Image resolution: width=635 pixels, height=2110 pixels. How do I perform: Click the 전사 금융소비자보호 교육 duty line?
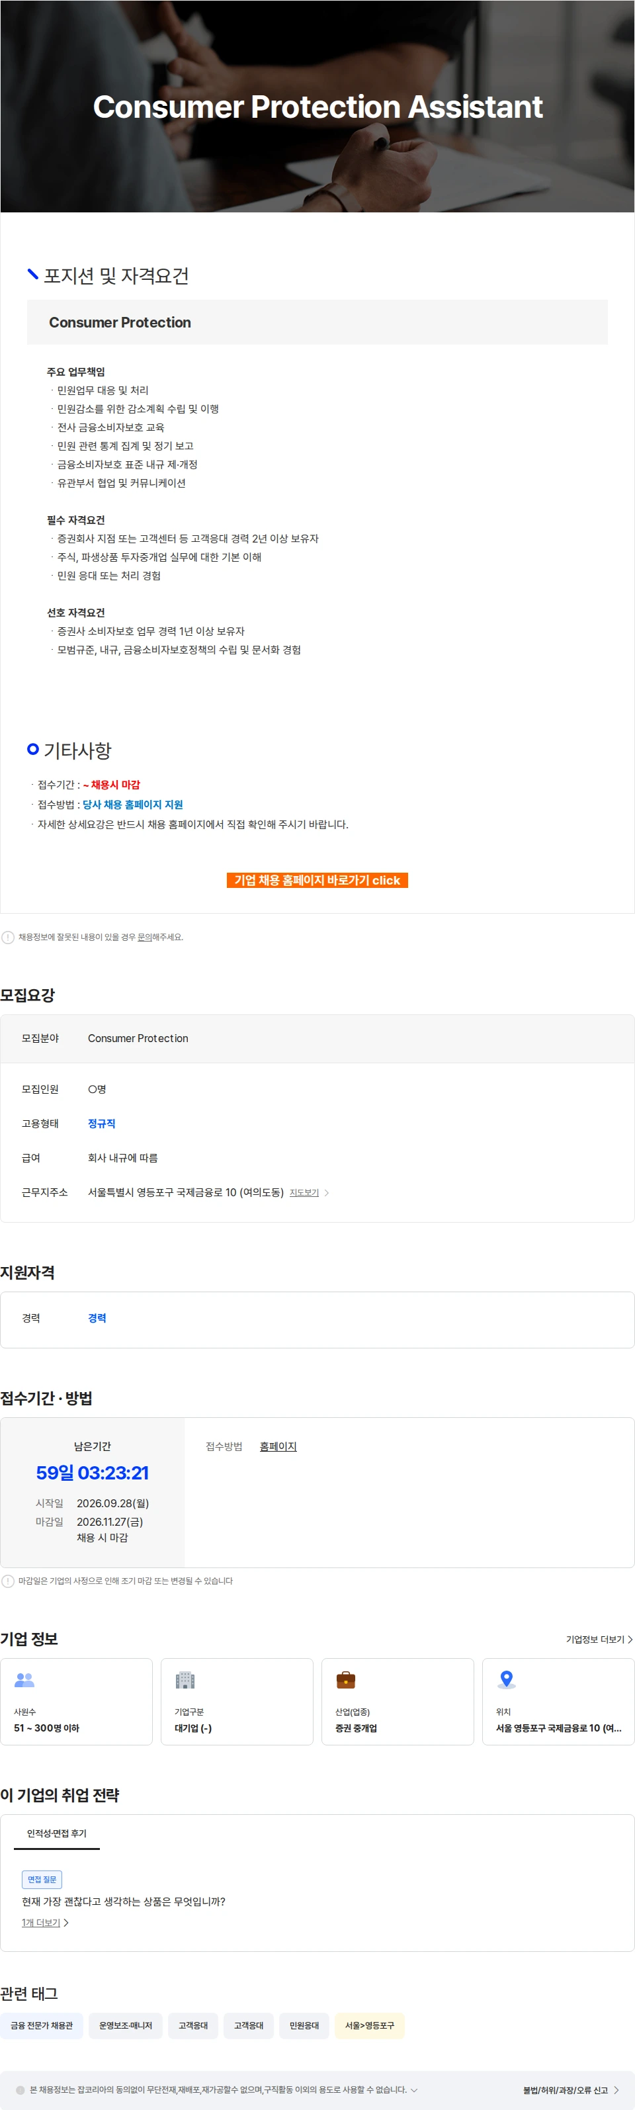point(110,427)
